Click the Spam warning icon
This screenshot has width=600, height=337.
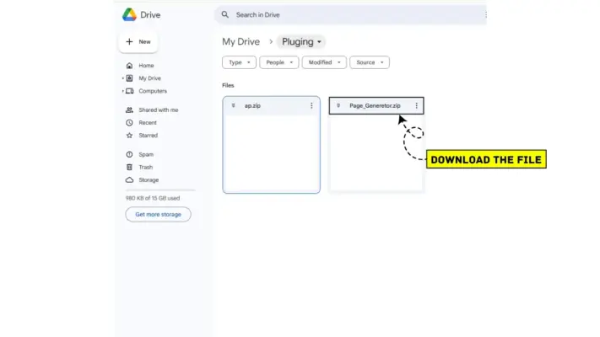[x=129, y=154]
